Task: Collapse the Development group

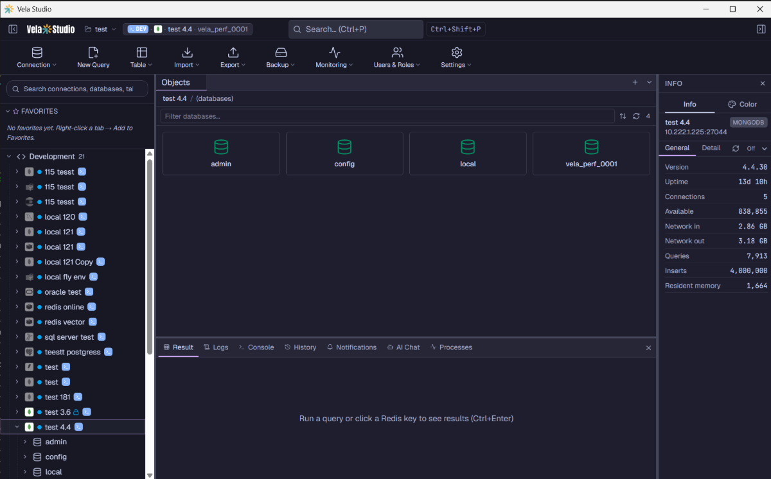Action: [x=9, y=157]
